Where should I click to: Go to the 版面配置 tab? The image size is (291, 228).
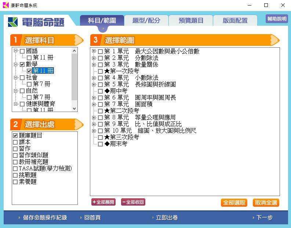click(235, 21)
